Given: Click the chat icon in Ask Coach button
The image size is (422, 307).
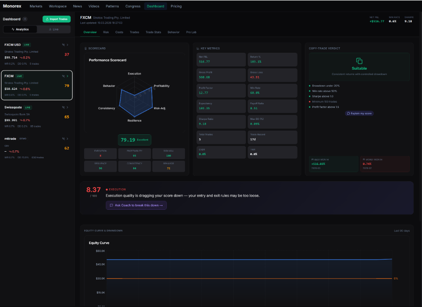Looking at the screenshot, I should pyautogui.click(x=110, y=205).
